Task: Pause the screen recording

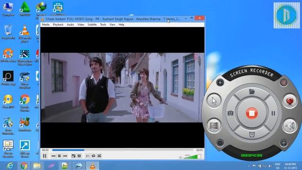Action: coord(273,113)
